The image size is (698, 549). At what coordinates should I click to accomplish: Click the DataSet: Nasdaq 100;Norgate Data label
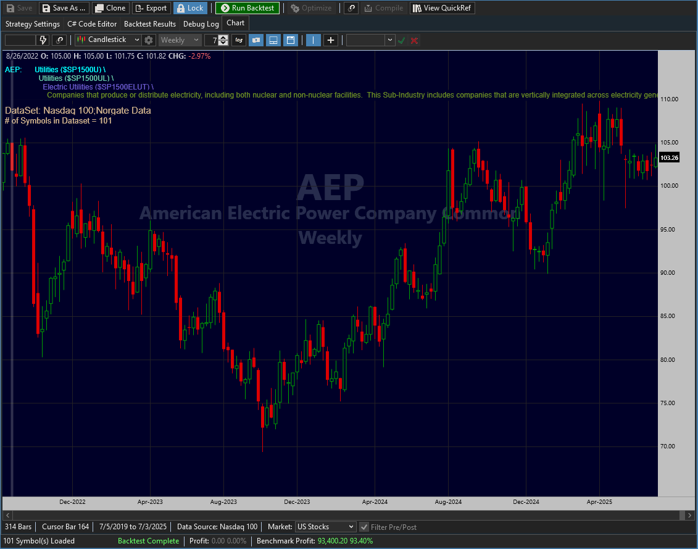click(x=78, y=111)
